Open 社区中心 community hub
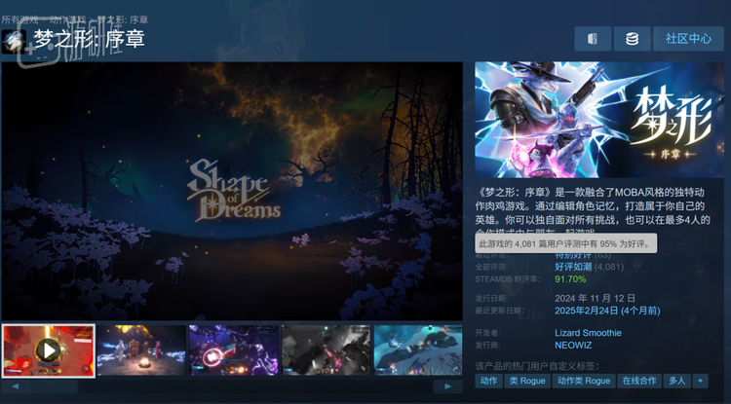731x404 pixels. pyautogui.click(x=688, y=39)
